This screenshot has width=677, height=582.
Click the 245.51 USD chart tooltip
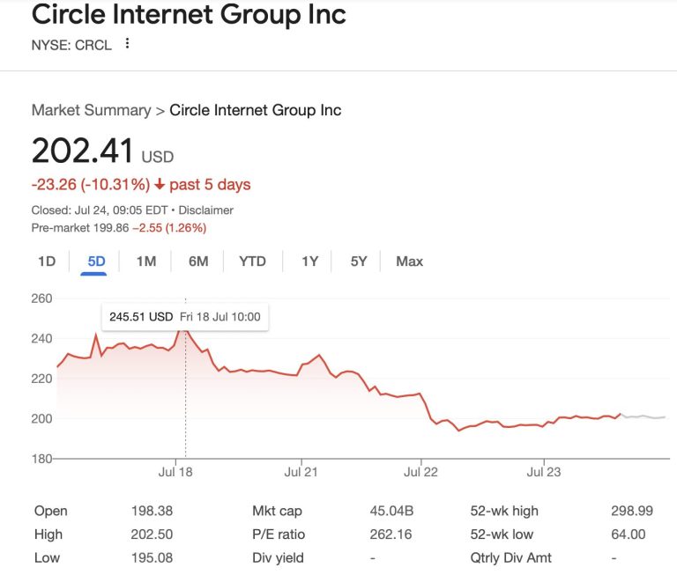click(x=184, y=316)
